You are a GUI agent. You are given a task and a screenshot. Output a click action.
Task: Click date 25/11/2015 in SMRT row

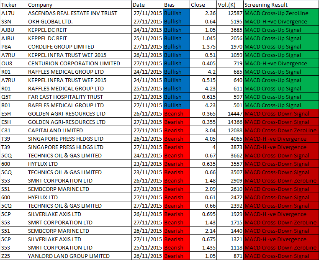click(147, 247)
